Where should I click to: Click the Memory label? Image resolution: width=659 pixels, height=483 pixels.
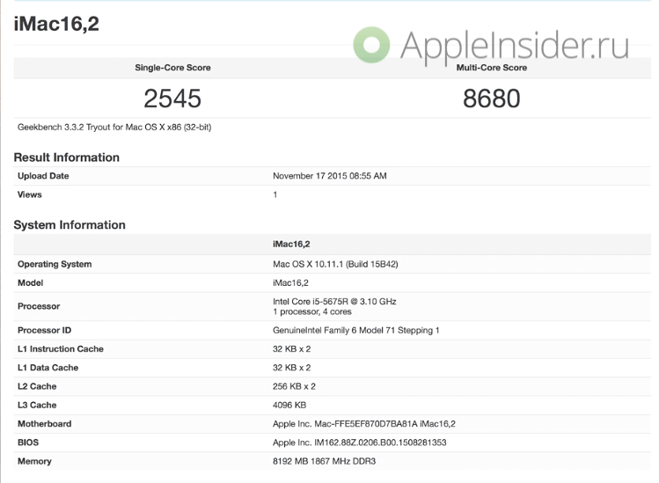(x=34, y=461)
